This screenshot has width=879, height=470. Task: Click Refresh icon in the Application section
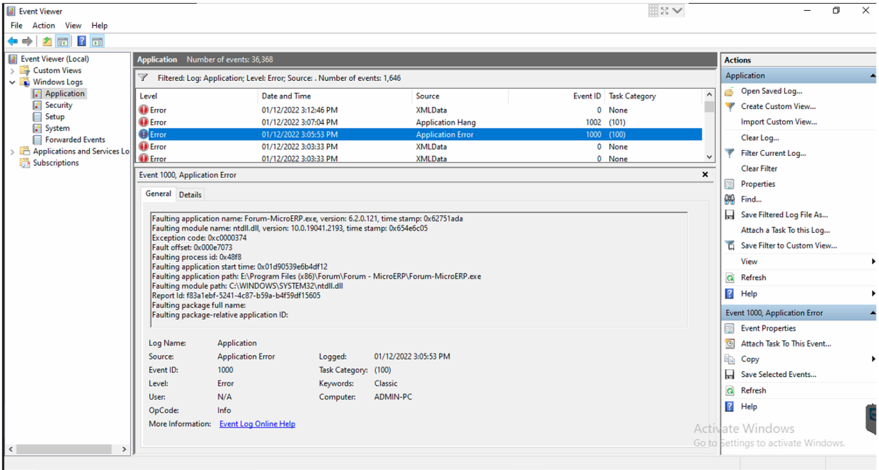tap(729, 277)
